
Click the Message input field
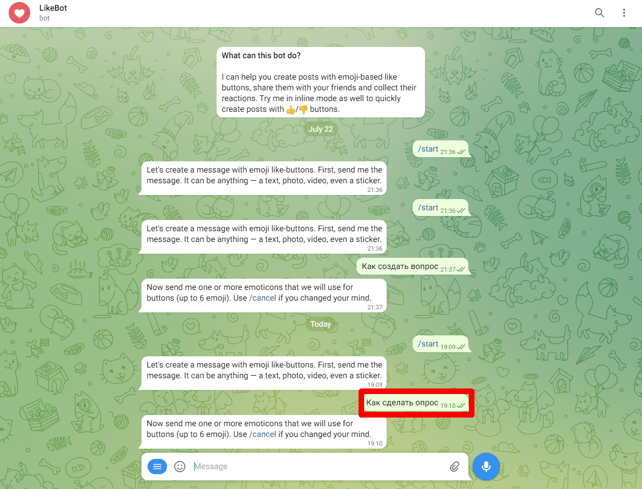pos(317,467)
